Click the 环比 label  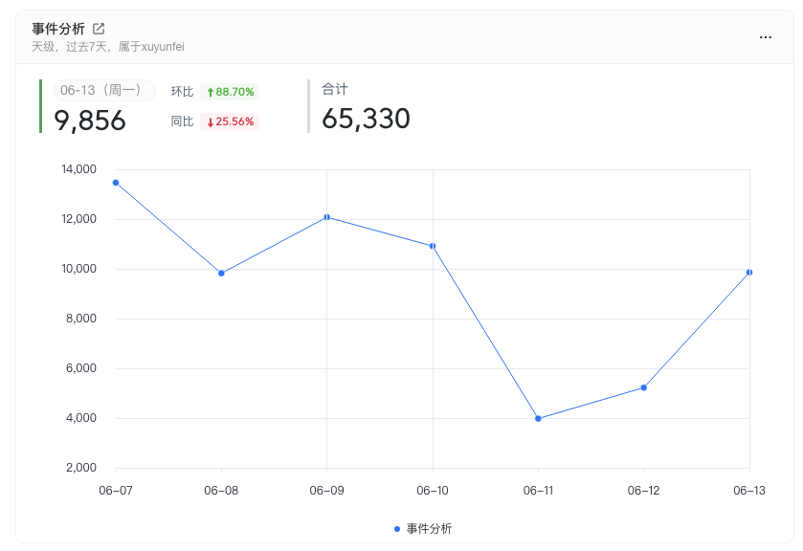pos(182,92)
